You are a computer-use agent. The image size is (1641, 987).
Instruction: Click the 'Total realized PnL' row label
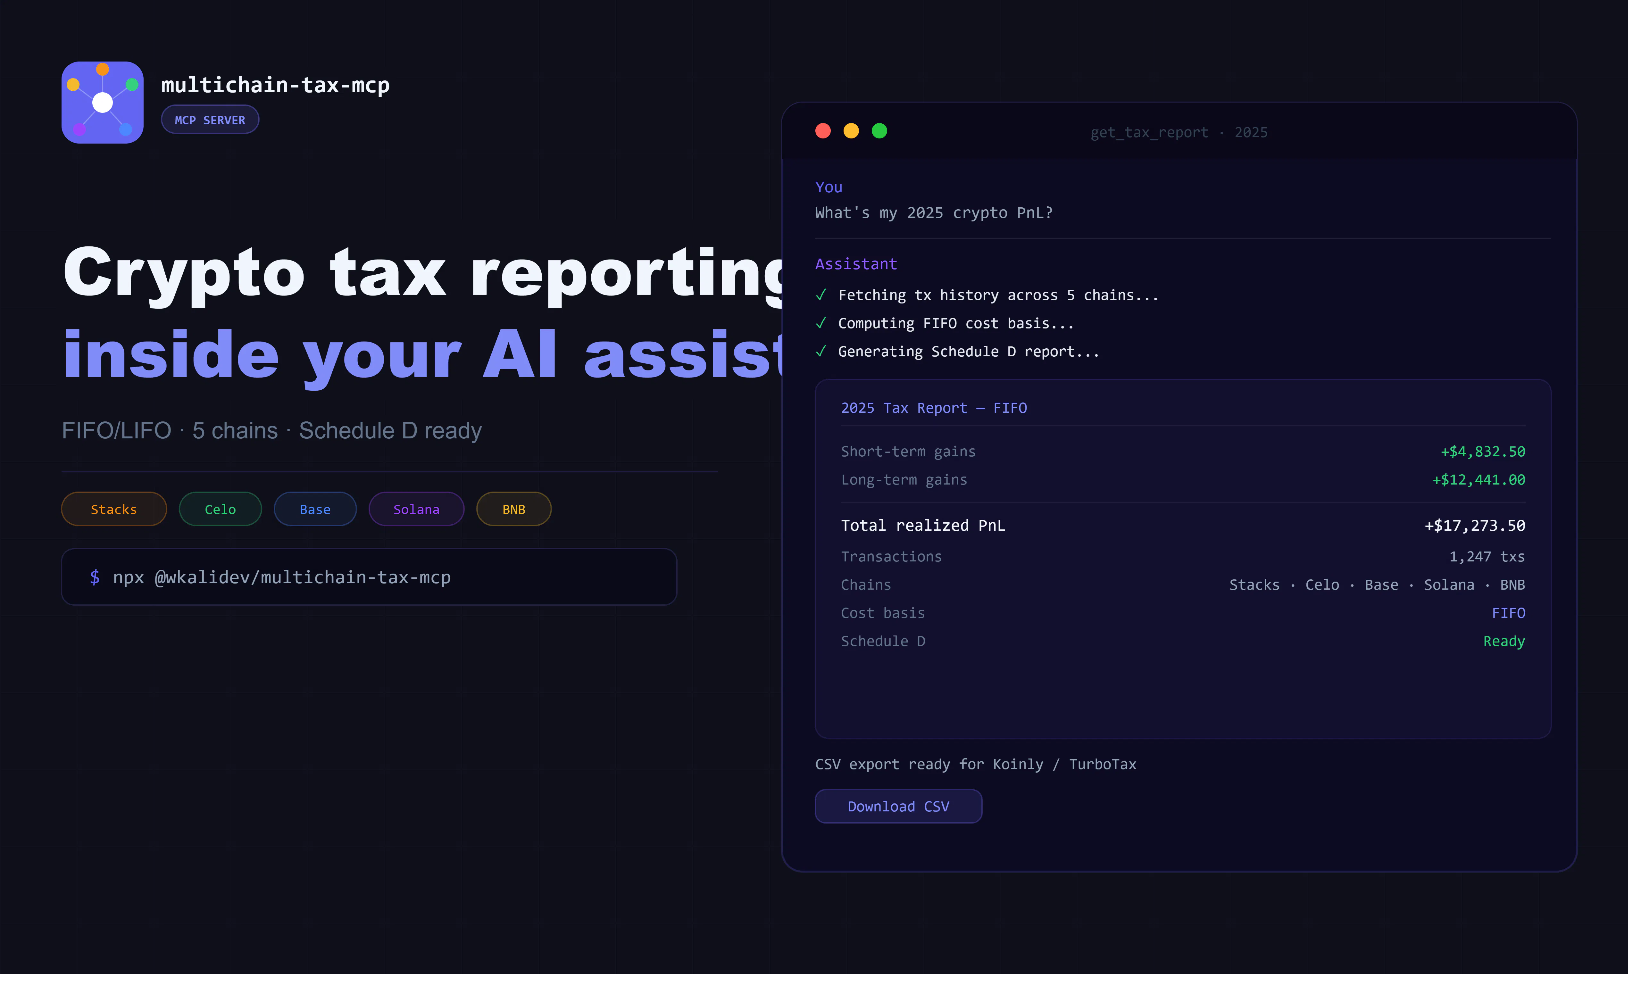pyautogui.click(x=923, y=526)
